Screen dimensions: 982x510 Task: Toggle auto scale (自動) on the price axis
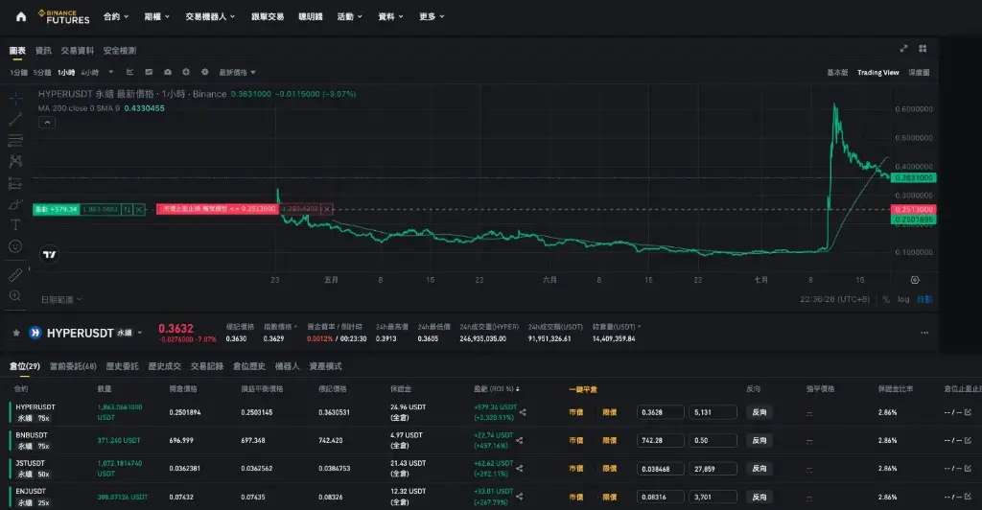tap(924, 299)
